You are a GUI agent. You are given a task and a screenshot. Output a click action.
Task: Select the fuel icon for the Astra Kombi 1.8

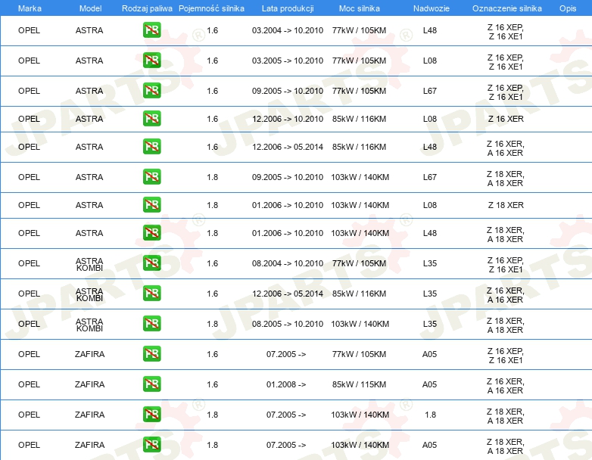151,324
